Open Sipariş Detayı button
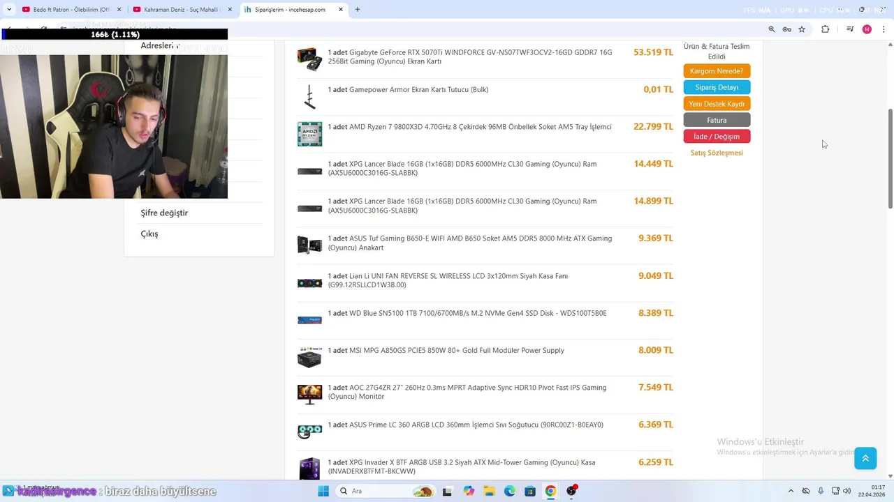894x502 pixels. (x=717, y=87)
